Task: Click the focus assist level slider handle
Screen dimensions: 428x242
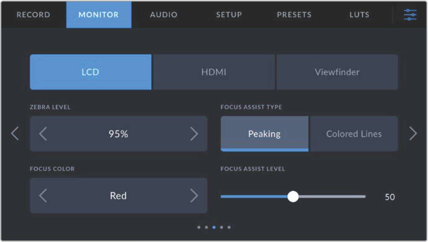Action: 293,196
